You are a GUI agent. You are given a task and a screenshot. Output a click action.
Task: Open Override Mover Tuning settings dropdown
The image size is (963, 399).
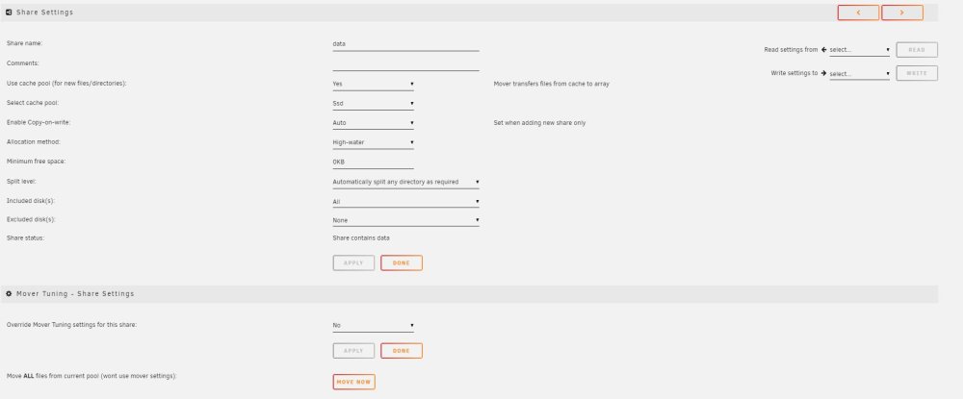(373, 326)
